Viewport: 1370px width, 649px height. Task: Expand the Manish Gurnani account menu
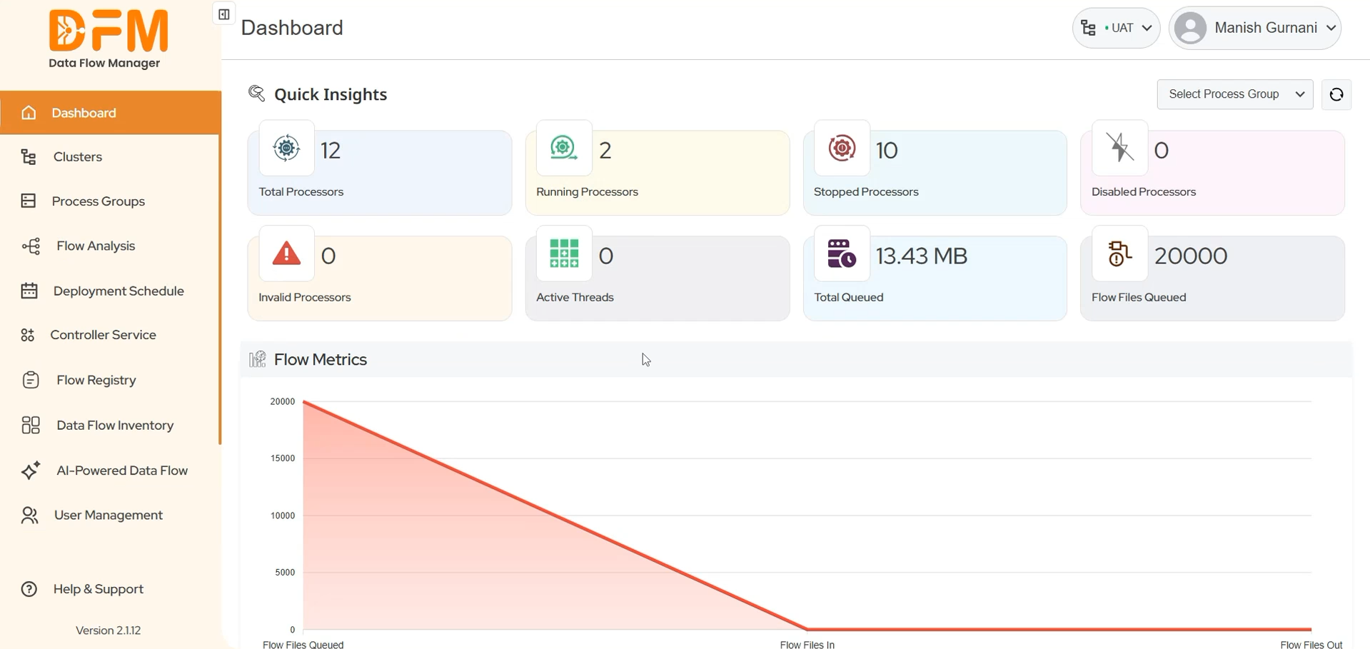pyautogui.click(x=1256, y=28)
